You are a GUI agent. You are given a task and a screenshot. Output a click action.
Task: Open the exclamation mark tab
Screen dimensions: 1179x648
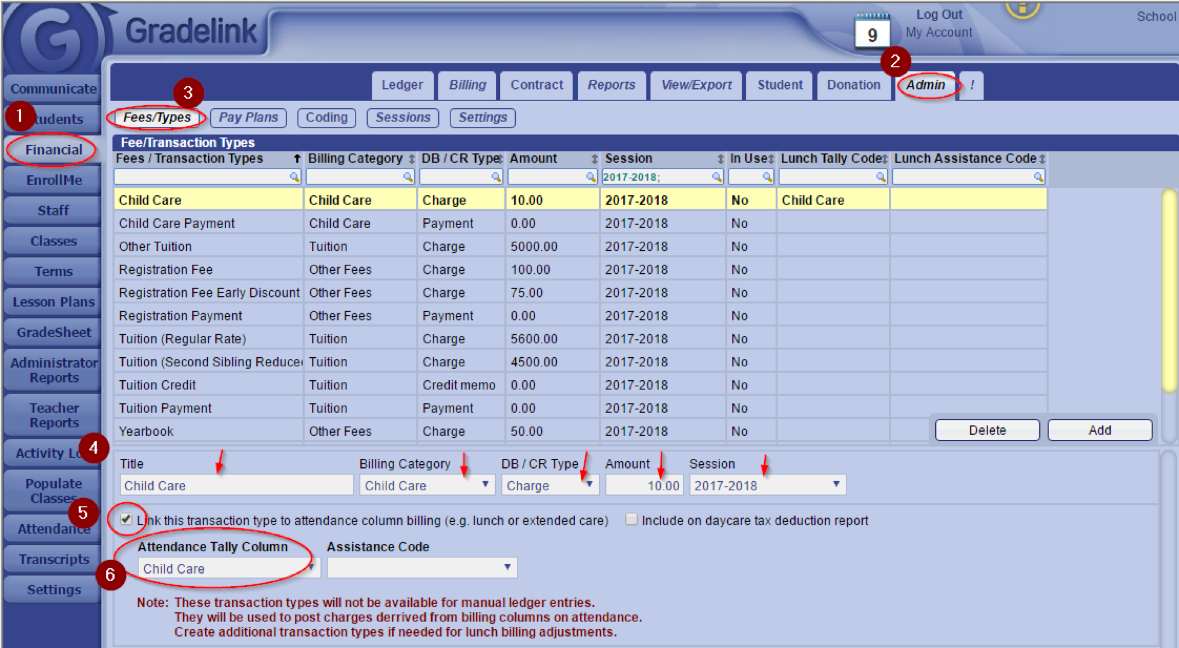tap(972, 85)
